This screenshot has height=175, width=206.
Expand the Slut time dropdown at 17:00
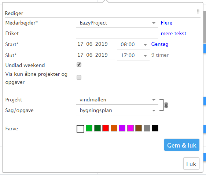pos(133,55)
